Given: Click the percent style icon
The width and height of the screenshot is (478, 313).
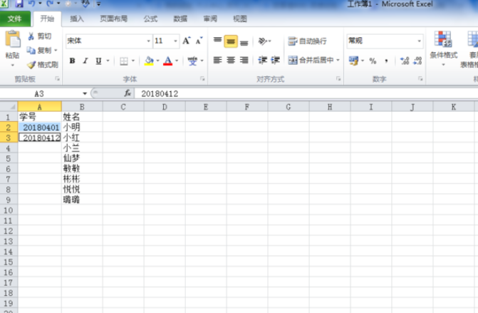Looking at the screenshot, I should point(373,61).
